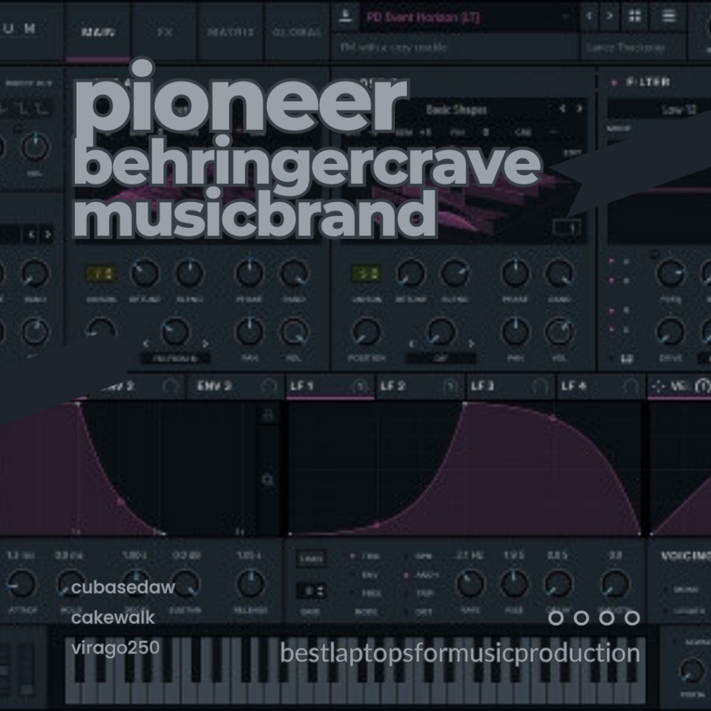Viewport: 711px width, 711px height.
Task: Click LFO 1 modulation source handle
Action: [360, 386]
